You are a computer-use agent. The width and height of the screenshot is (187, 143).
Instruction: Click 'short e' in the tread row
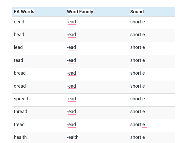click(x=138, y=125)
